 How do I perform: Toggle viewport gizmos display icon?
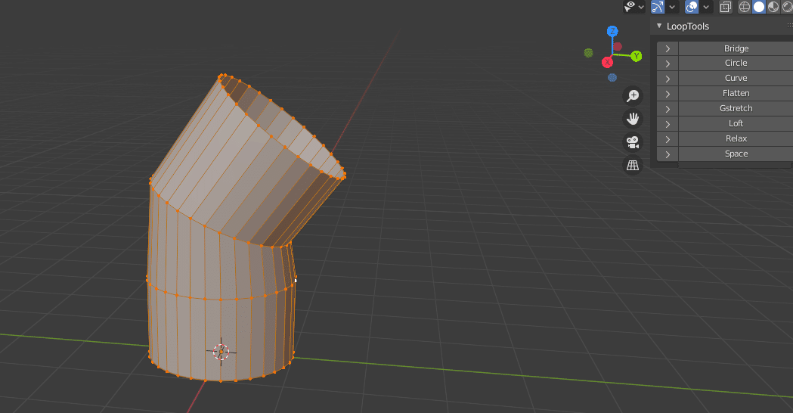pos(658,7)
